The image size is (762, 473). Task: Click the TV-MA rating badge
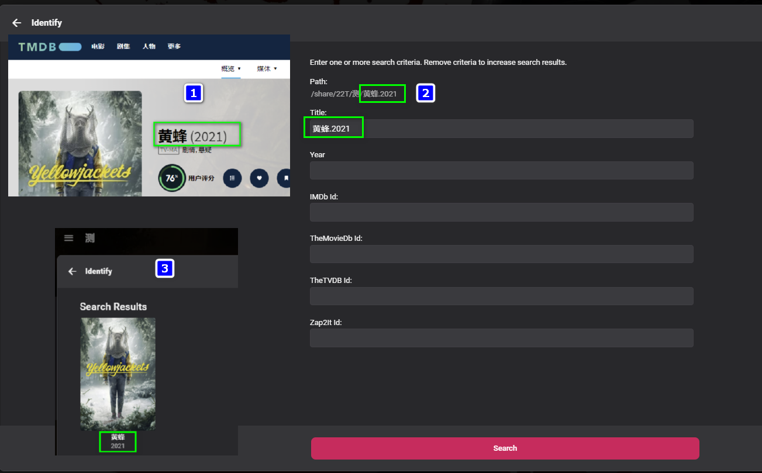pos(168,150)
